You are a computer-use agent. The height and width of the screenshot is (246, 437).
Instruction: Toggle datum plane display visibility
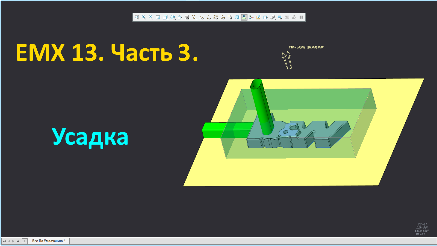(202, 17)
